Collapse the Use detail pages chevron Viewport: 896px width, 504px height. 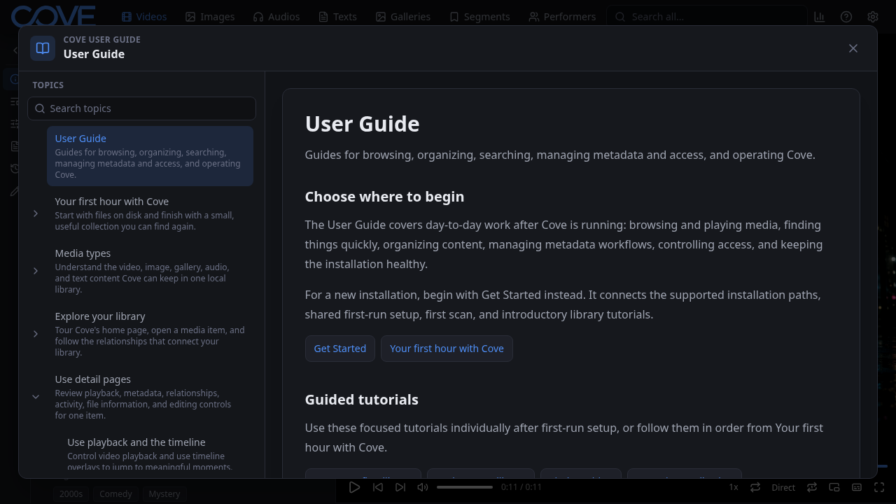36,397
